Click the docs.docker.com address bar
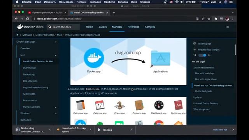This screenshot has width=249, height=140. coord(114,19)
